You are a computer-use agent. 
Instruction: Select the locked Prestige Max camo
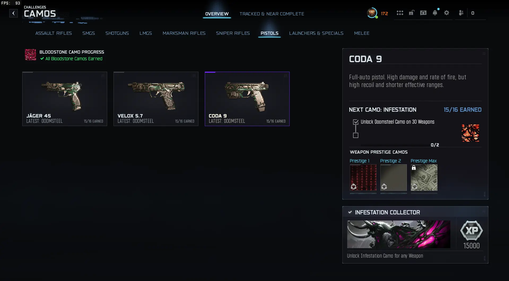tap(424, 178)
